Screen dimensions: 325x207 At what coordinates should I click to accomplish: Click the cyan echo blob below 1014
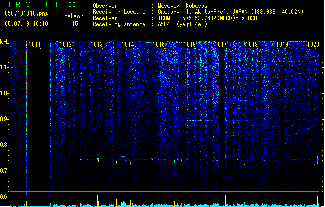click(123, 157)
